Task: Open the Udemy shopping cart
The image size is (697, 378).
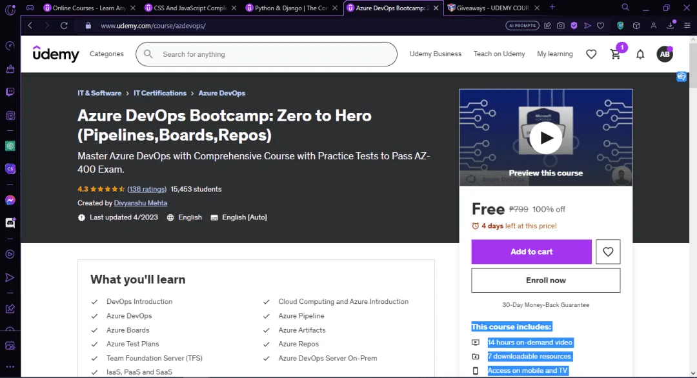Action: [616, 54]
